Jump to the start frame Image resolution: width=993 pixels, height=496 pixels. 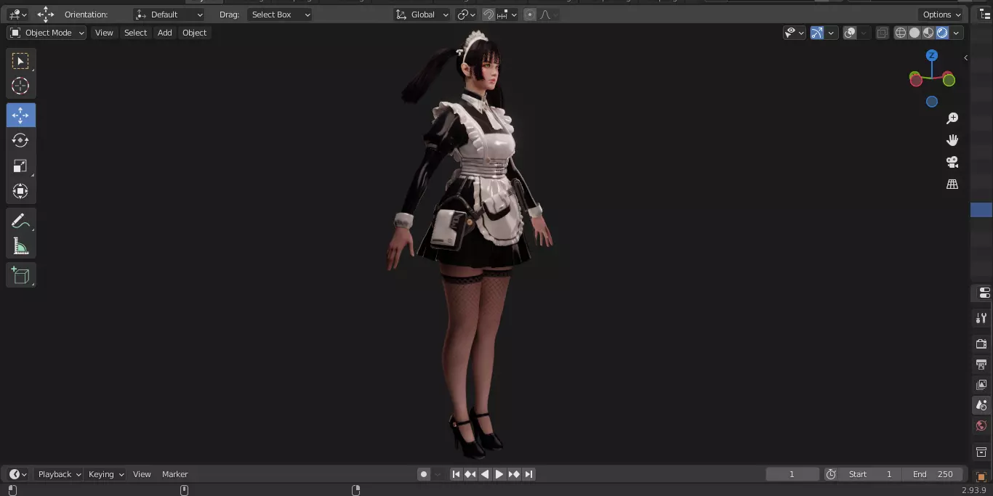(456, 474)
